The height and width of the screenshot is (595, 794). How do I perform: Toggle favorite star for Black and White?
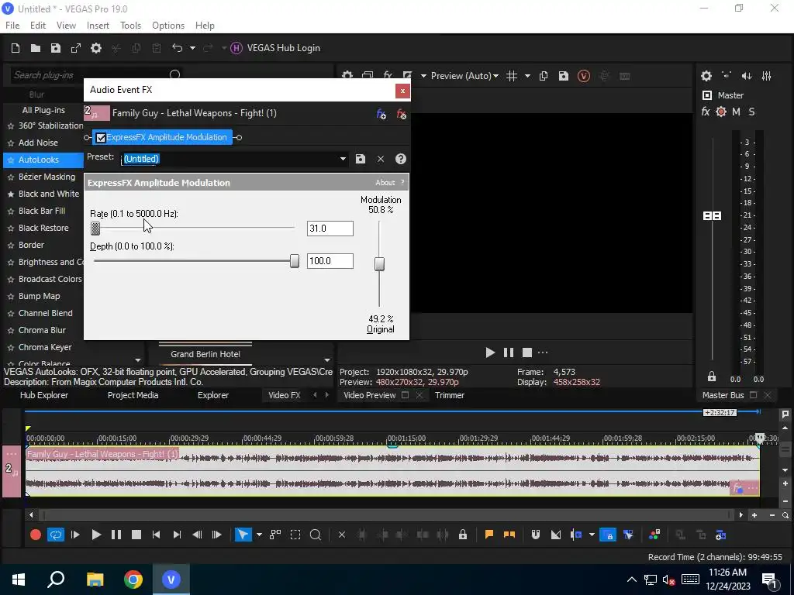pos(11,194)
